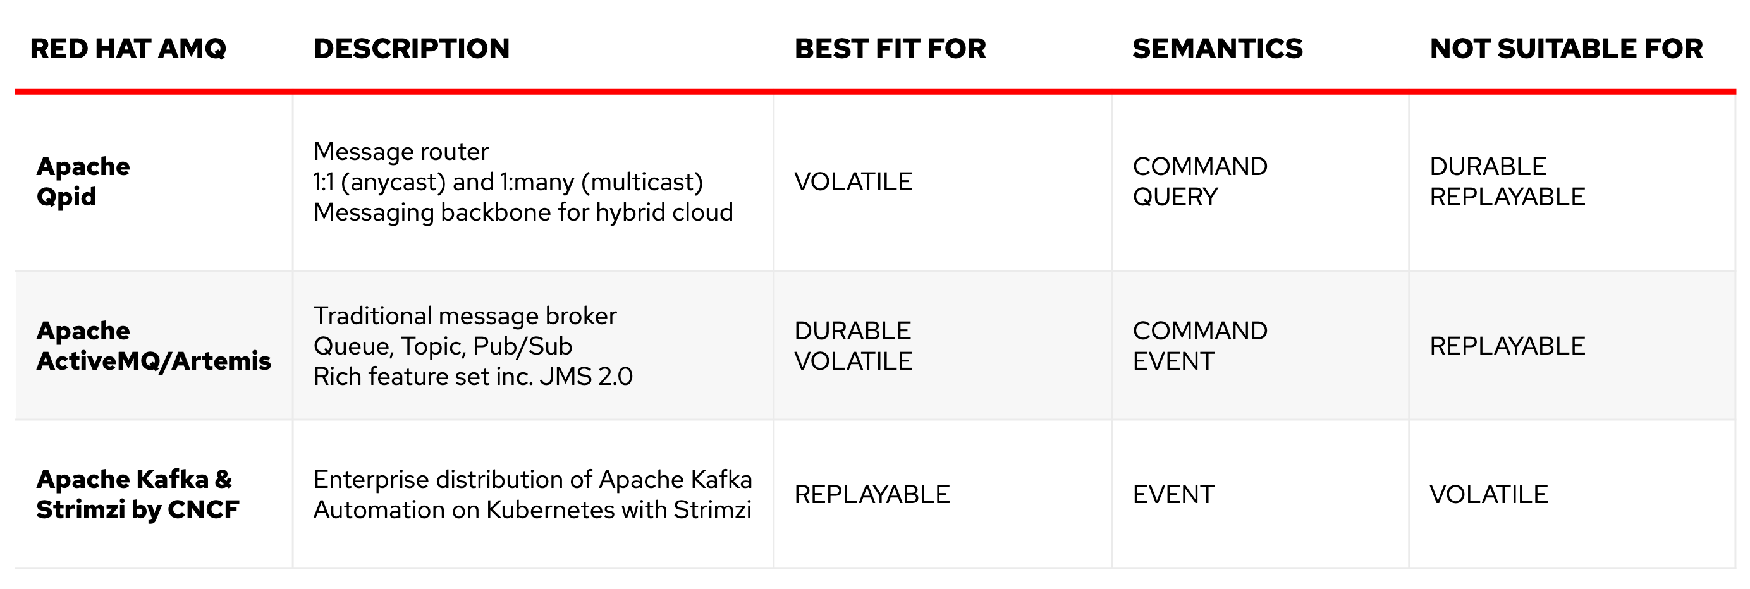1750x589 pixels.
Task: Click EVENT in the Kafka row
Action: [x=1173, y=494]
